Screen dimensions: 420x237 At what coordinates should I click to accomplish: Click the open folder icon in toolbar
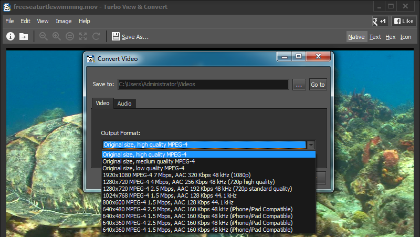[x=24, y=37]
